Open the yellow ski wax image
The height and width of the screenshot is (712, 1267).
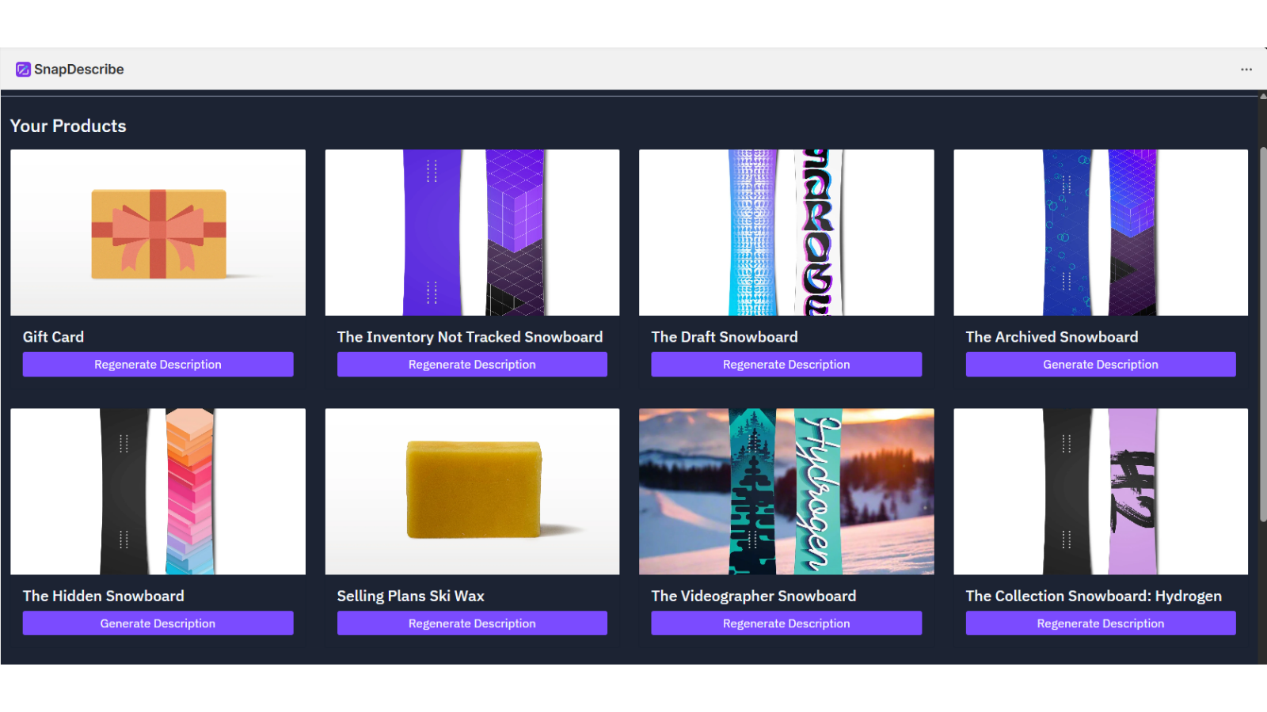point(472,491)
